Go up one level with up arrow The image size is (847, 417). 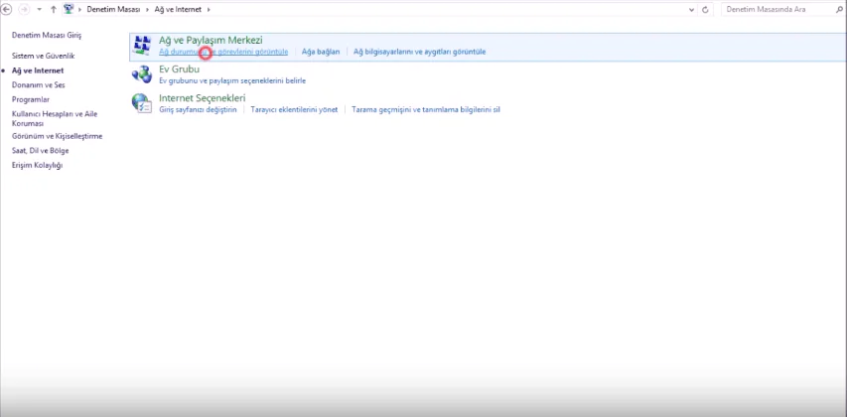point(53,9)
